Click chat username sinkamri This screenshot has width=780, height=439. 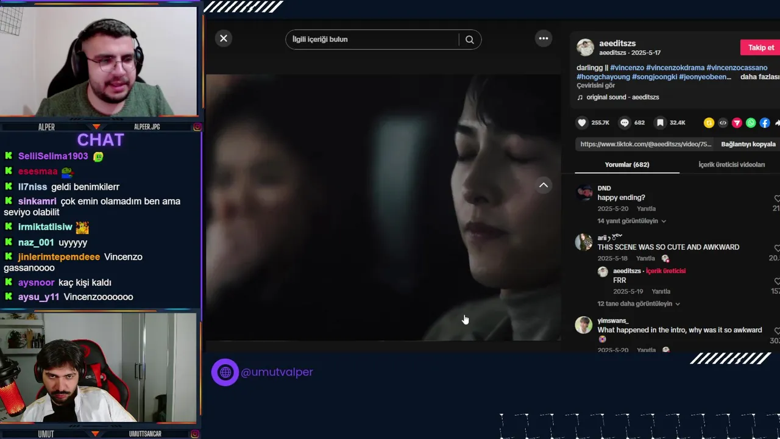[x=37, y=201]
